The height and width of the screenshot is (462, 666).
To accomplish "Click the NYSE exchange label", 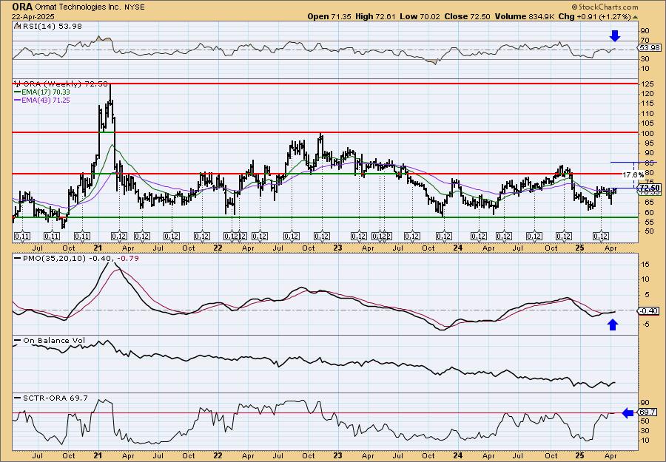I will tap(135, 7).
